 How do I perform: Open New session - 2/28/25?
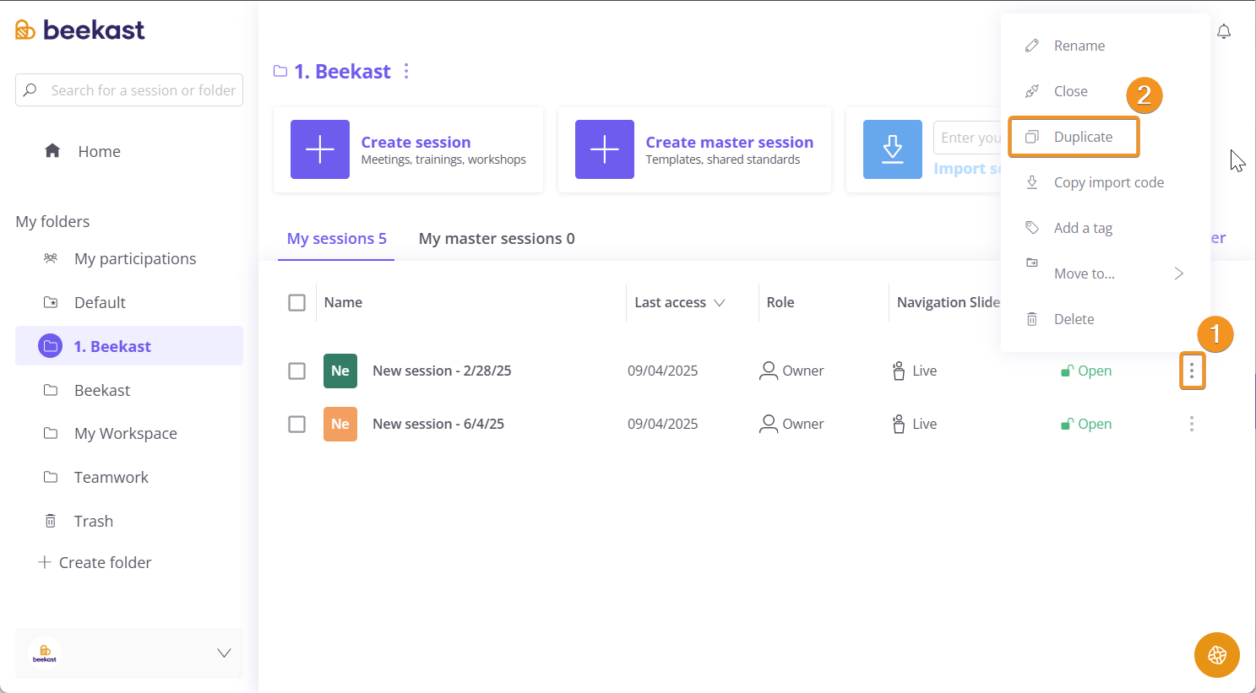coord(442,371)
